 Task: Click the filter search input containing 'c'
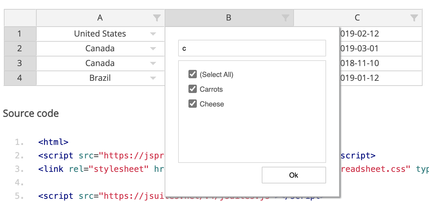252,48
